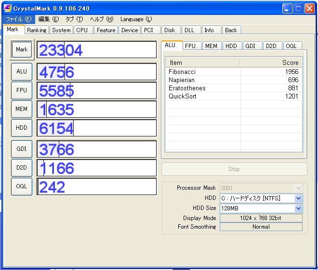Viewport: 318px width, 270px height.
Task: Minimize the CrystalMark window
Action: [x=287, y=9]
